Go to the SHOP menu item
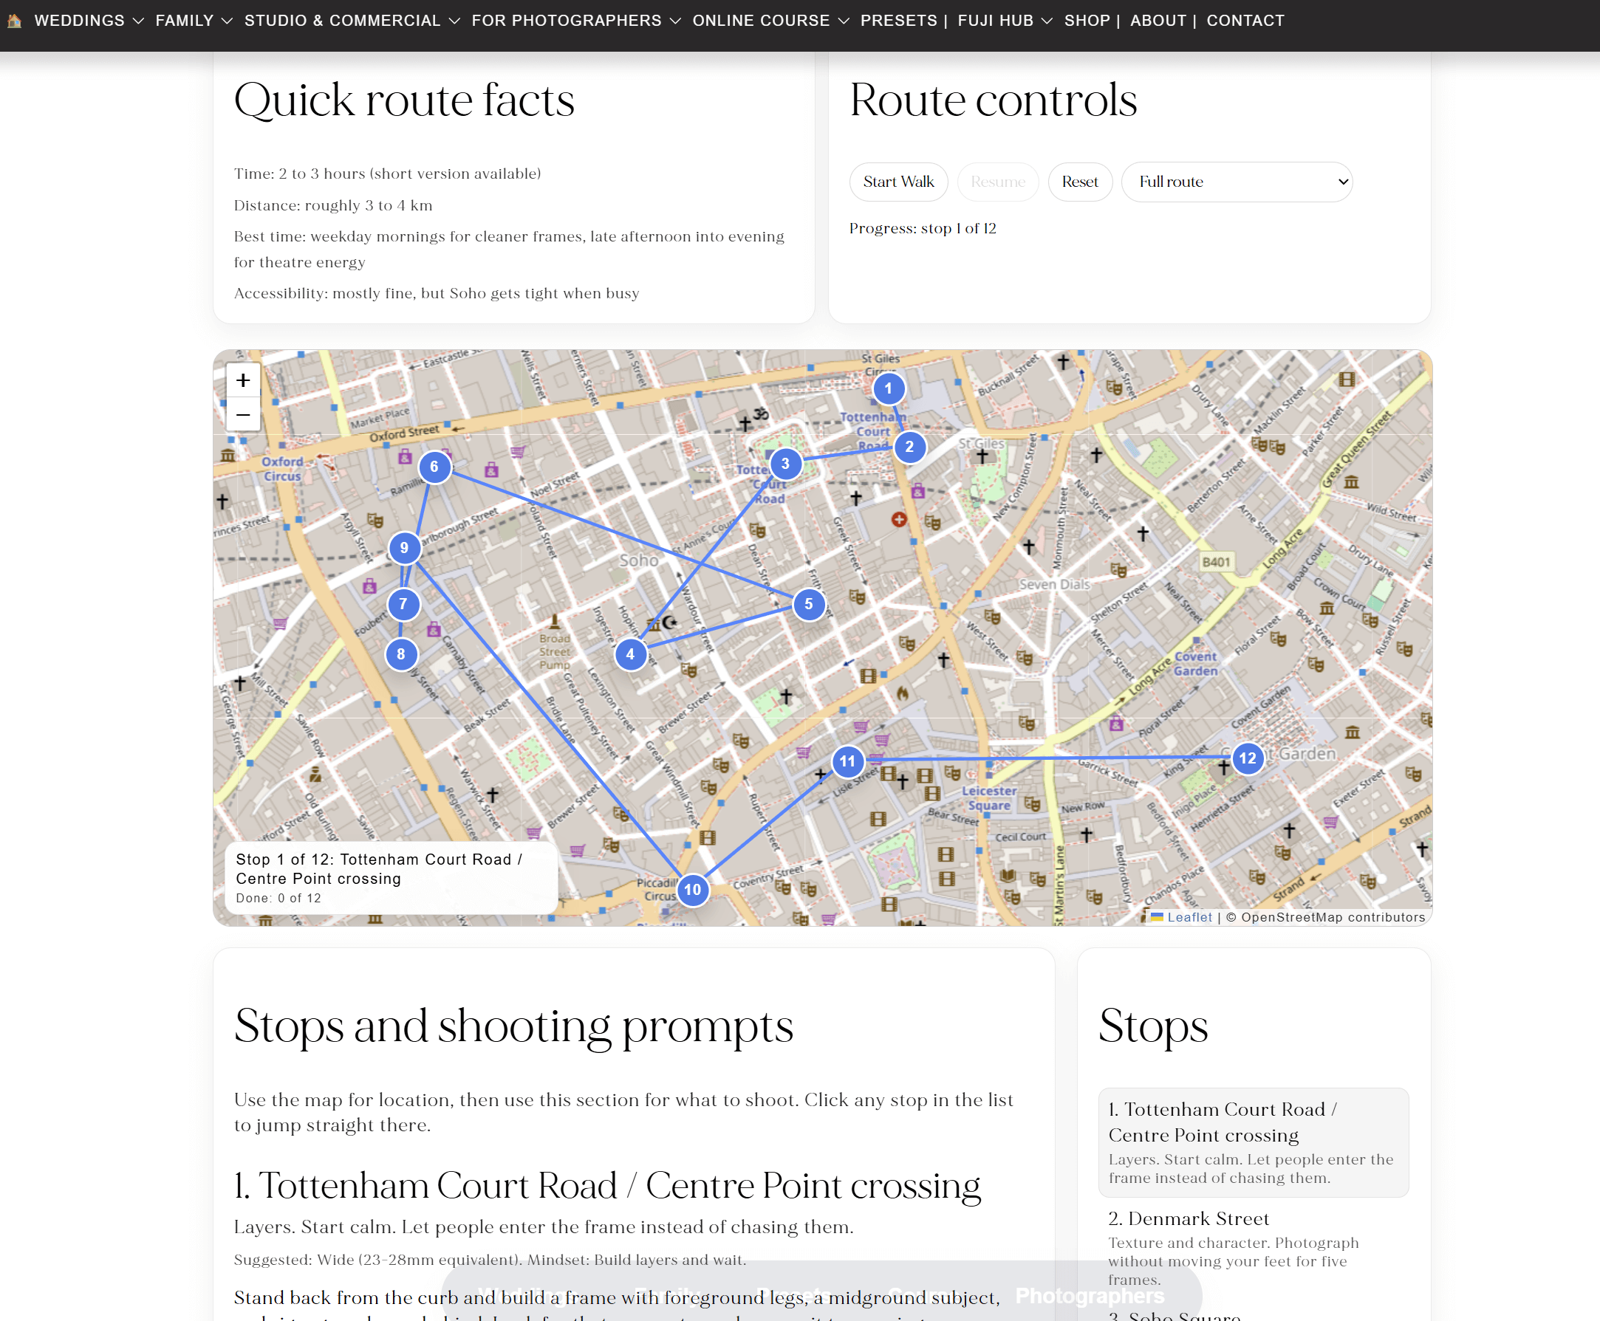This screenshot has width=1600, height=1321. point(1087,21)
